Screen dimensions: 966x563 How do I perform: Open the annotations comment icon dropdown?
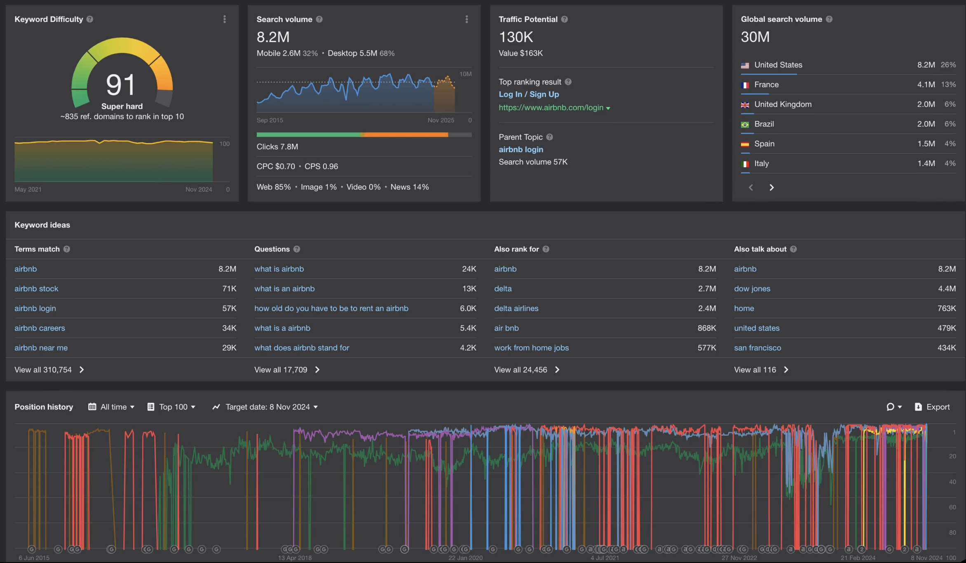tap(894, 407)
